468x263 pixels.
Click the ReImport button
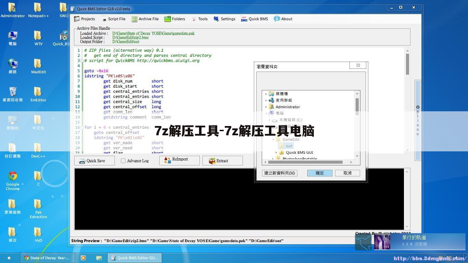click(180, 161)
